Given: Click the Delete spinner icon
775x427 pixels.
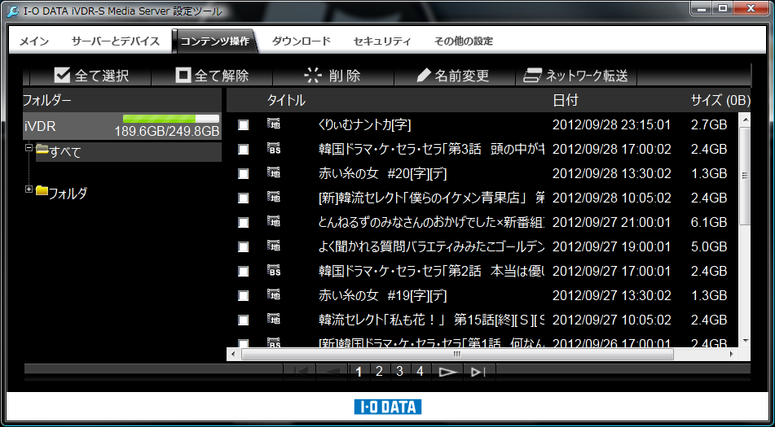Looking at the screenshot, I should pyautogui.click(x=313, y=75).
